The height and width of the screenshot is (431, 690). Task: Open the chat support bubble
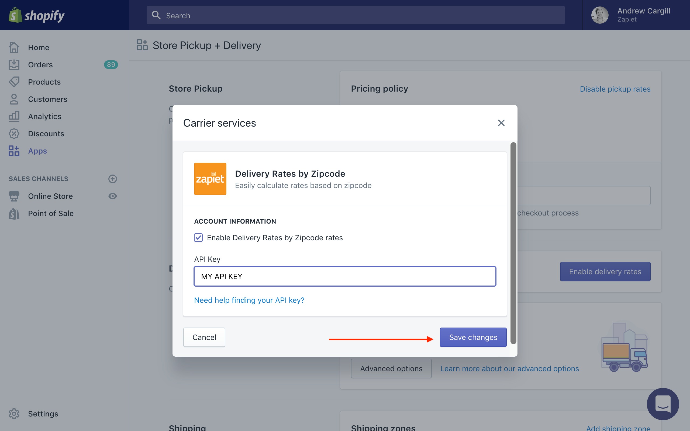[663, 404]
